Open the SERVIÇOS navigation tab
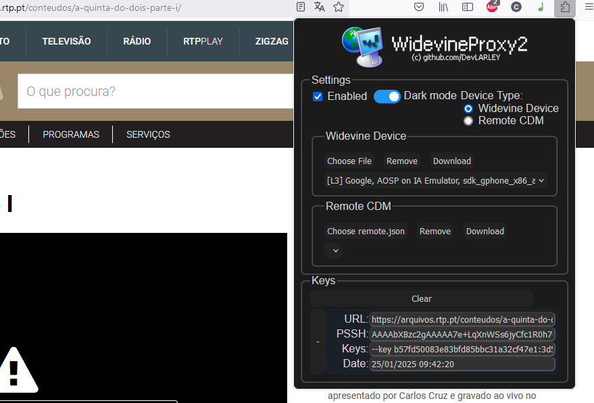The image size is (594, 403). 148,134
